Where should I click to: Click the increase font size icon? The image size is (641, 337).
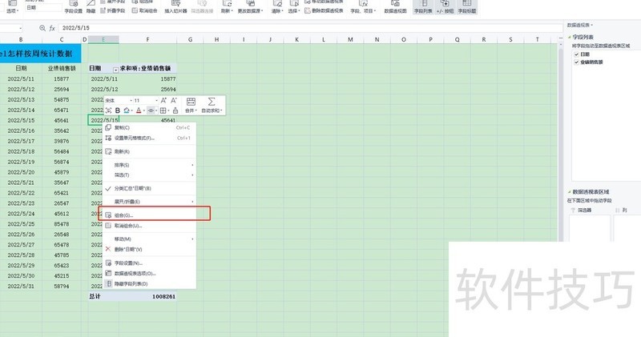point(163,100)
